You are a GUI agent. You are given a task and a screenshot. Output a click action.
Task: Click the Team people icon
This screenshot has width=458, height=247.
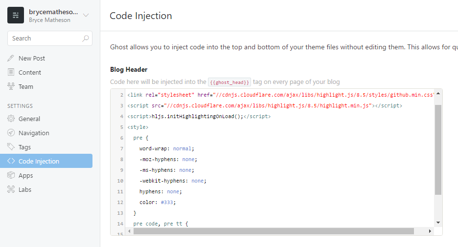point(11,86)
